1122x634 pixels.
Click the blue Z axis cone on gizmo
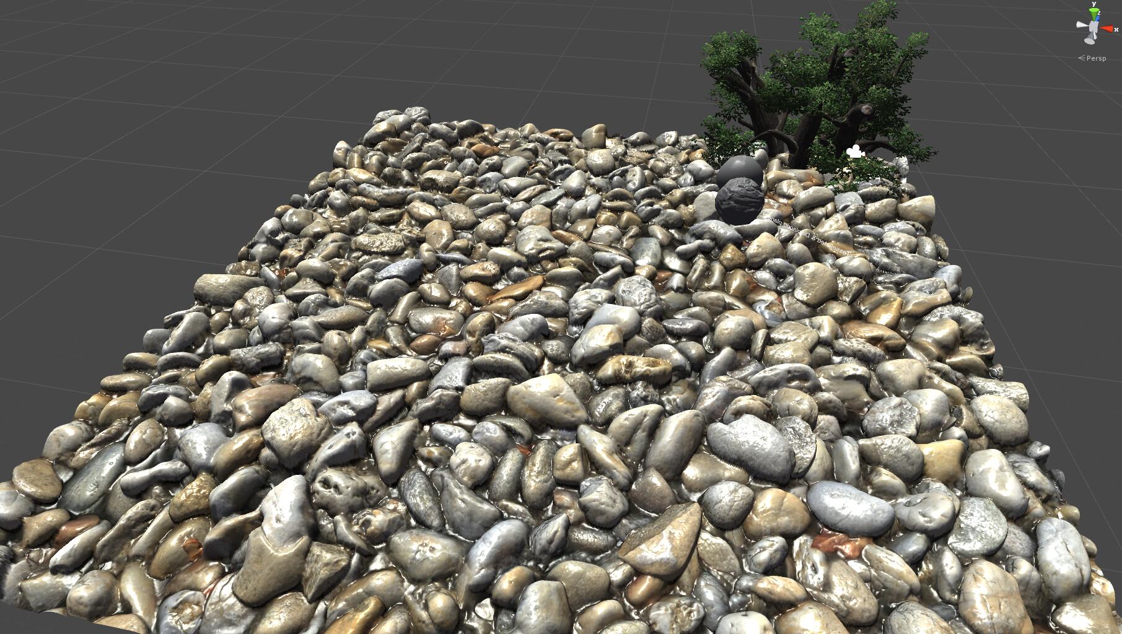(1098, 18)
